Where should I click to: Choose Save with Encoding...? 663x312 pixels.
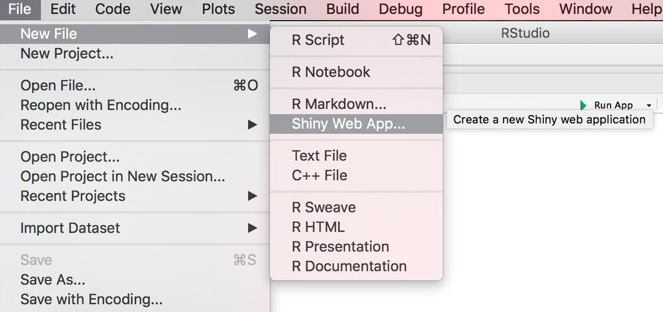tap(135, 299)
